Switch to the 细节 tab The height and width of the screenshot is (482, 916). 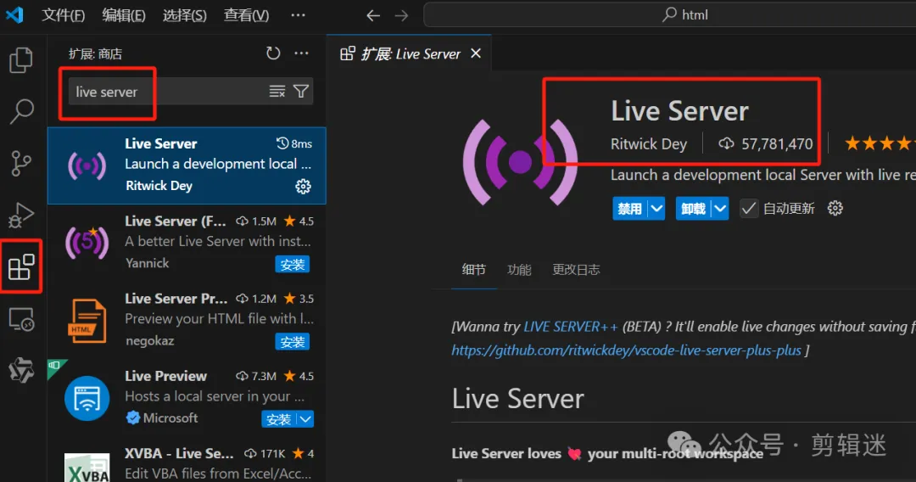474,269
